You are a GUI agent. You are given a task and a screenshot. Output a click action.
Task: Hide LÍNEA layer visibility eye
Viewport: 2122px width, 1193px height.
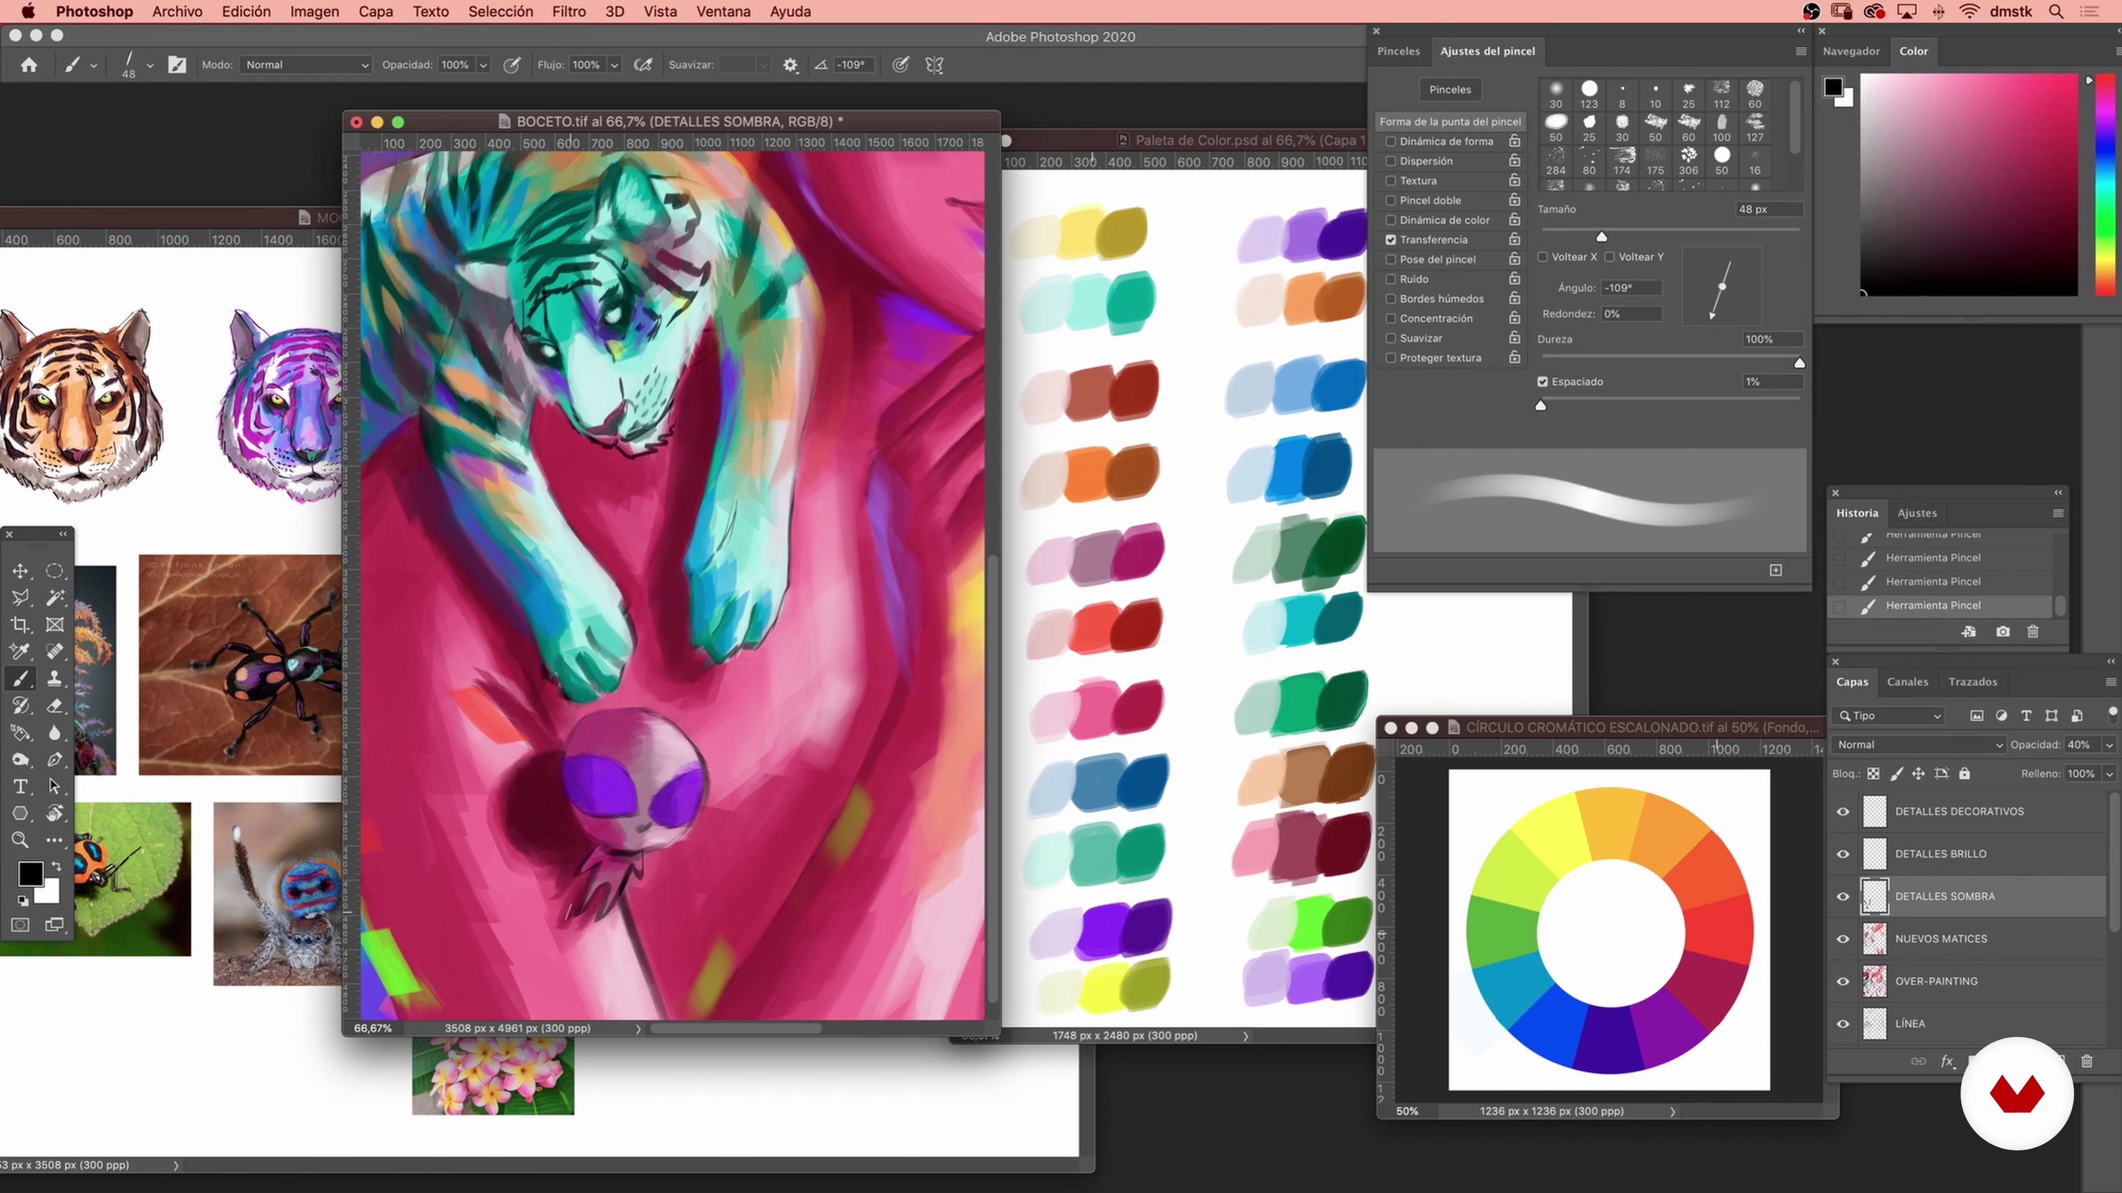pos(1843,1024)
